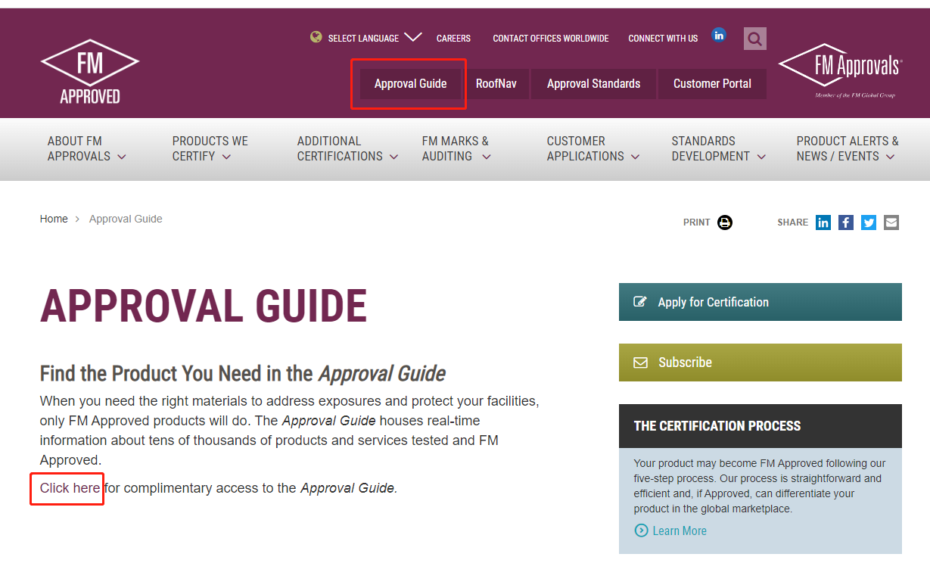
Task: Expand Product Alerts & News / Events menu
Action: tap(848, 148)
